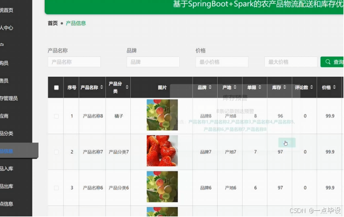
Task: Click the 橘子 category cell
Action: 119,116
